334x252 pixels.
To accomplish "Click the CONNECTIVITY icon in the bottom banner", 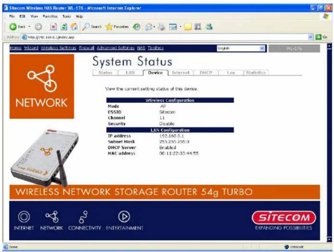I will pyautogui.click(x=83, y=217).
